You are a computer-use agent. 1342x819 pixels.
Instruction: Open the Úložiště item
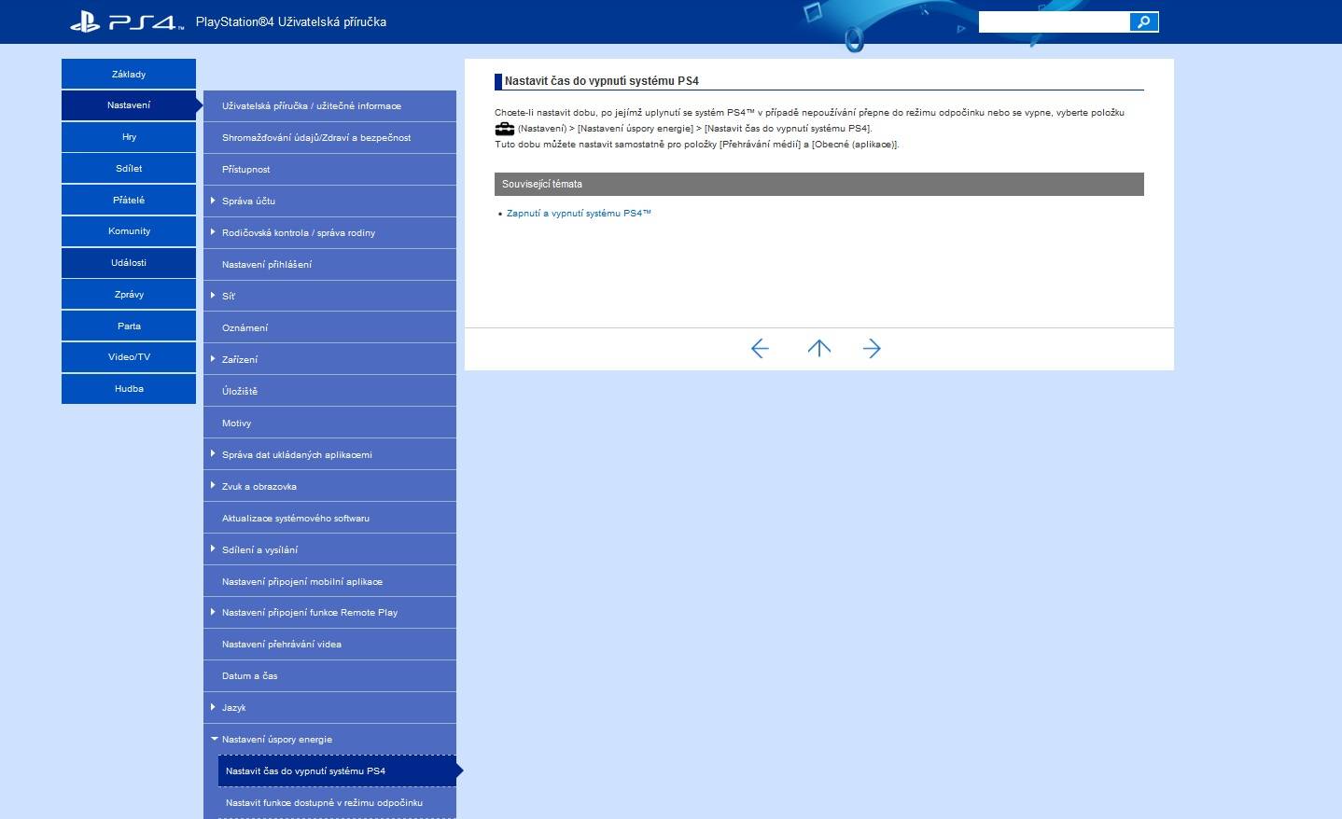tap(329, 392)
